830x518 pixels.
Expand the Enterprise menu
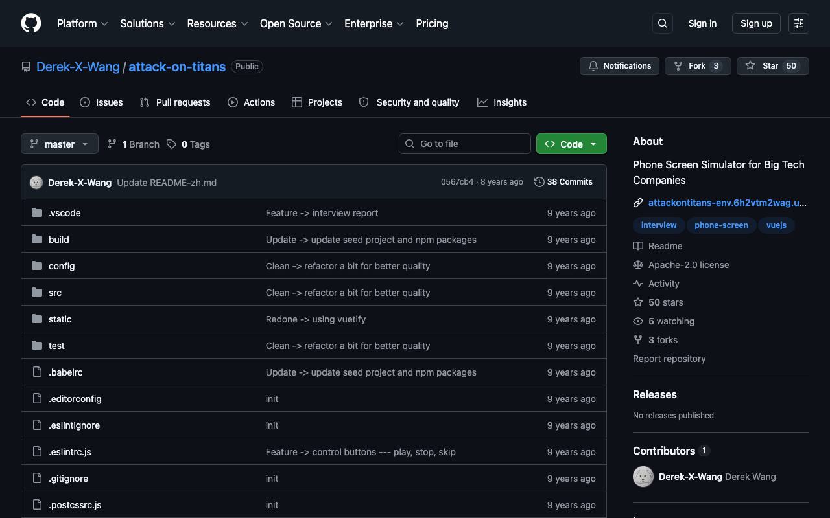[x=374, y=23]
